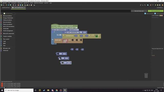
Task: Open the File menu
Action: pyautogui.click(x=9, y=3)
